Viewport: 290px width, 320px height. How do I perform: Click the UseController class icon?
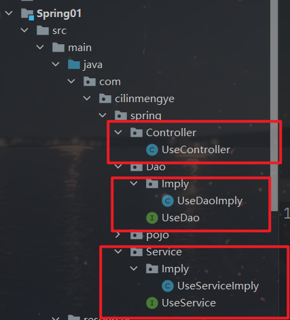pyautogui.click(x=152, y=150)
